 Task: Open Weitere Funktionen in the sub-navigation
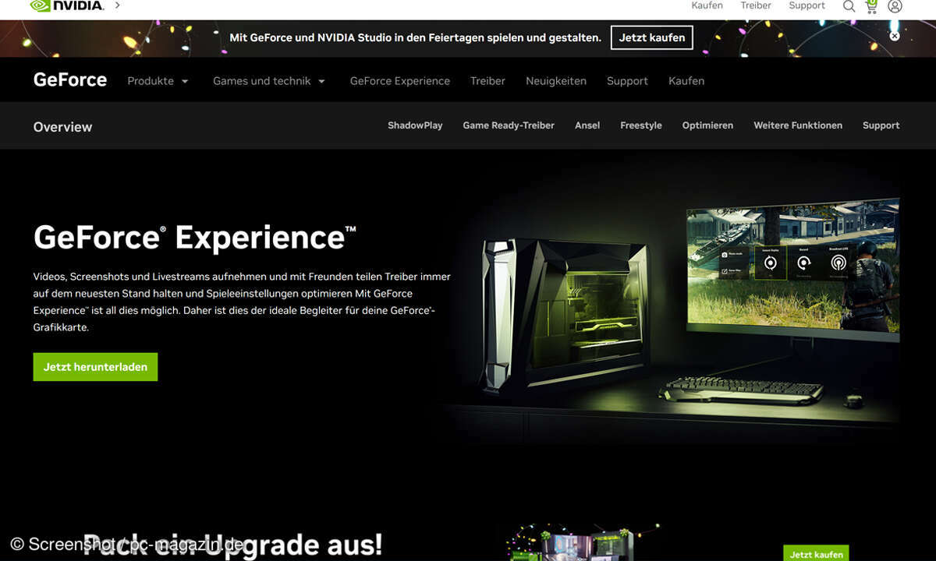click(798, 125)
